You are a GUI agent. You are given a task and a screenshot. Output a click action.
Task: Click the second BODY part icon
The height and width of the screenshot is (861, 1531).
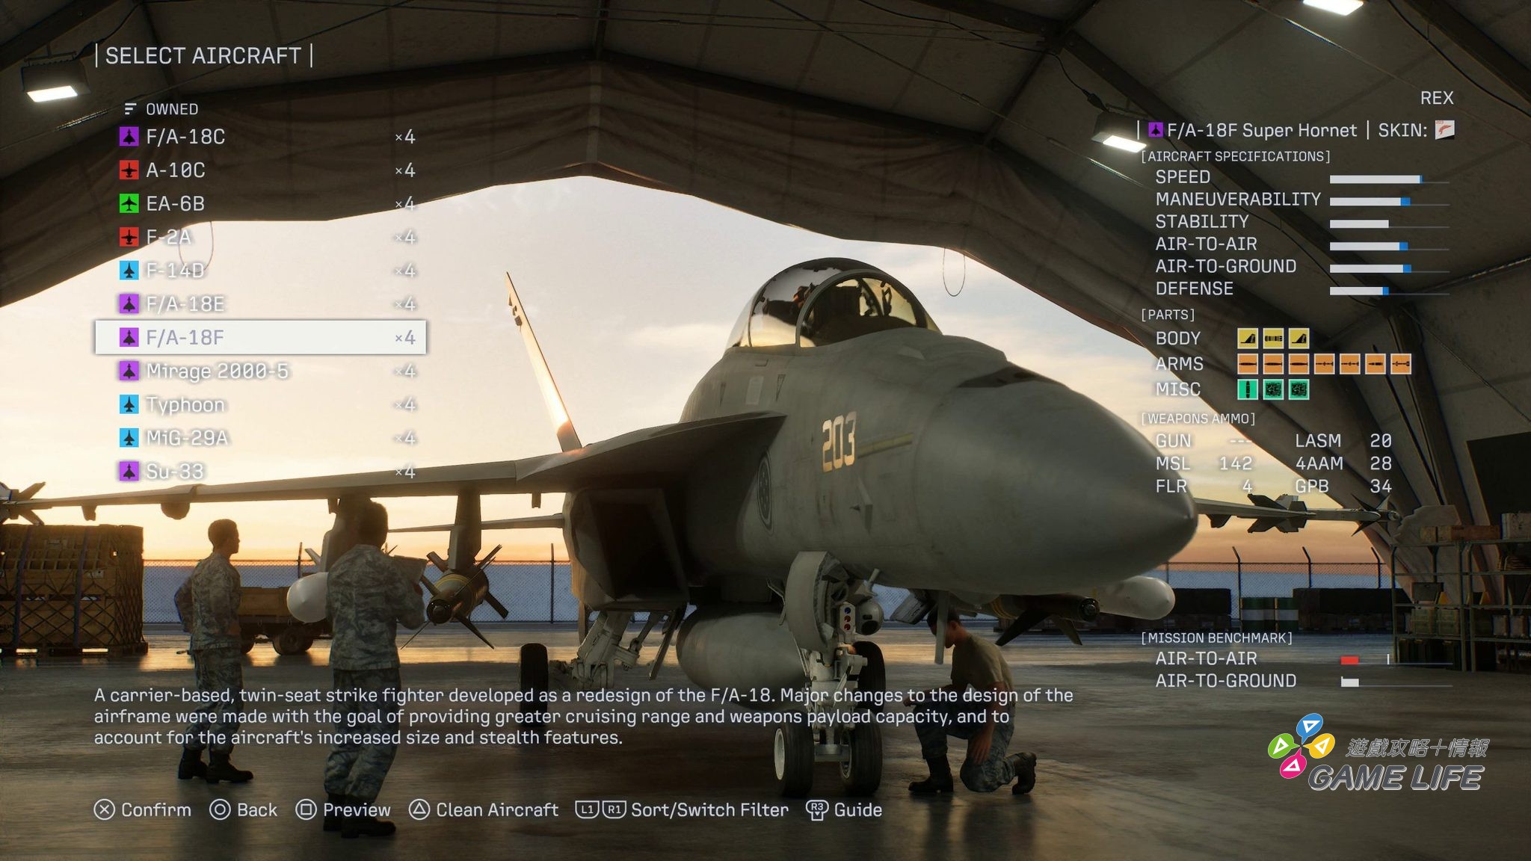1273,339
